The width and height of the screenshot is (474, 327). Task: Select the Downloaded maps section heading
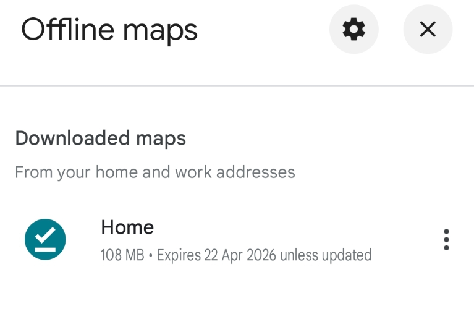(x=100, y=138)
